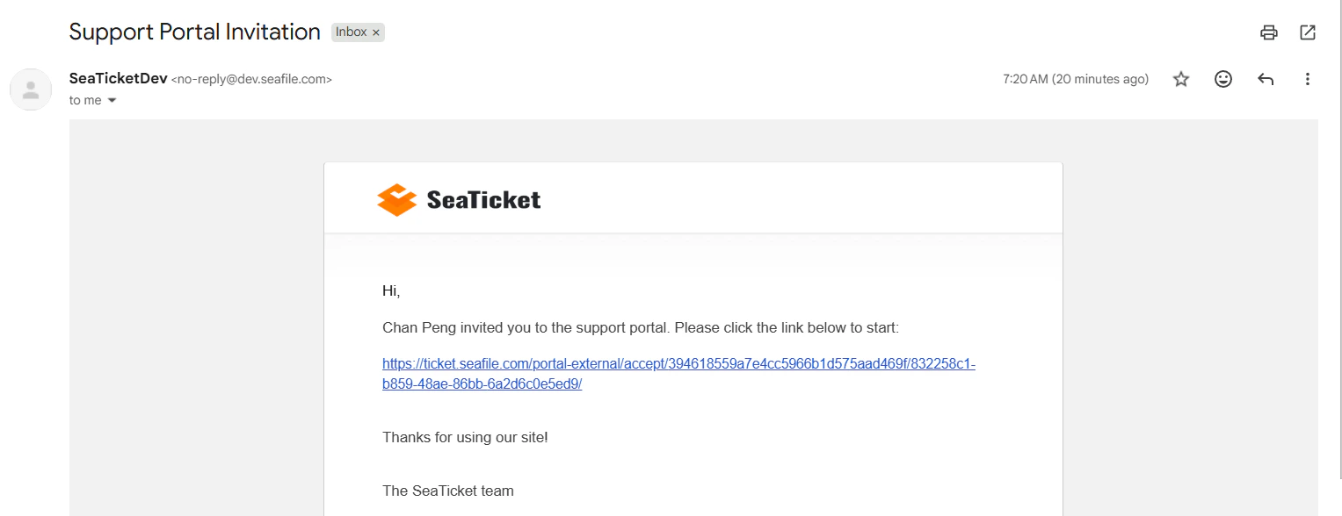The height and width of the screenshot is (516, 1342).
Task: Print the email using the printer icon
Action: [x=1268, y=32]
